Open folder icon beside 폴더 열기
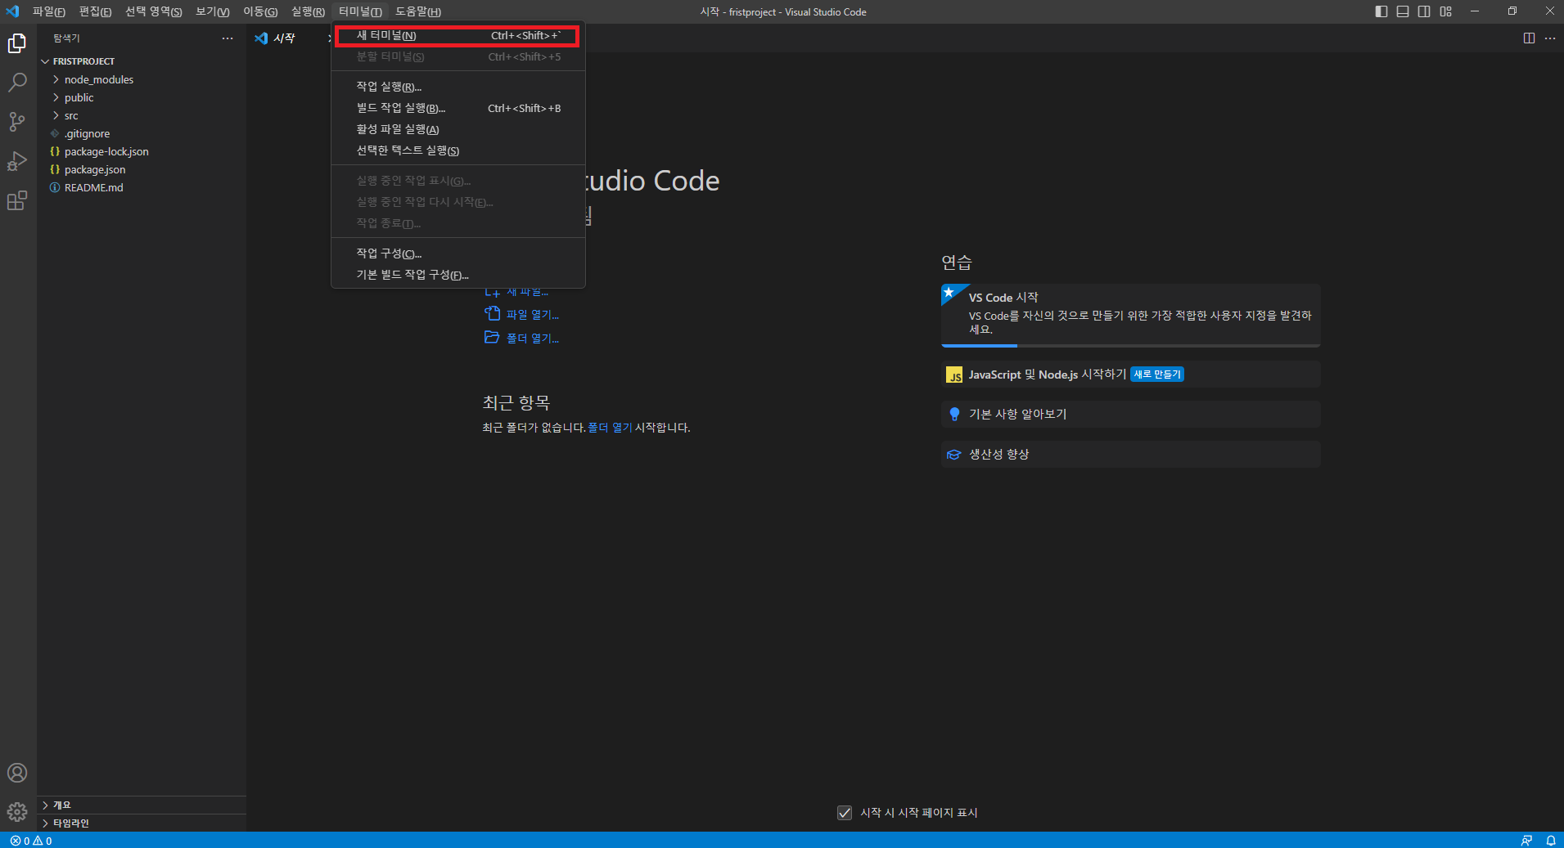This screenshot has width=1564, height=848. [x=492, y=337]
